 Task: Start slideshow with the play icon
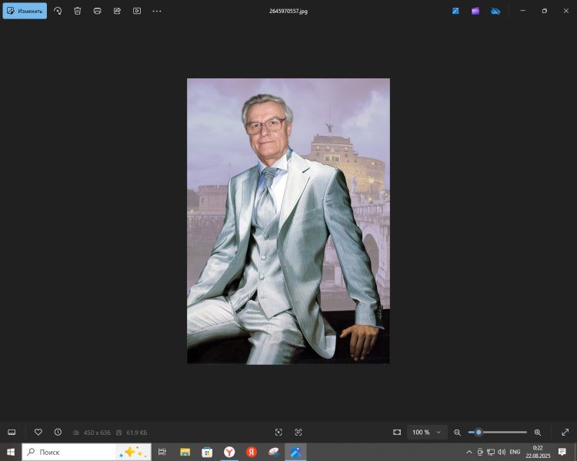click(137, 11)
